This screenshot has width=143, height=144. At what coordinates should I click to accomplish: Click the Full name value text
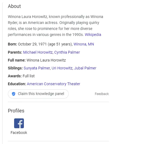pyautogui.click(x=46, y=60)
